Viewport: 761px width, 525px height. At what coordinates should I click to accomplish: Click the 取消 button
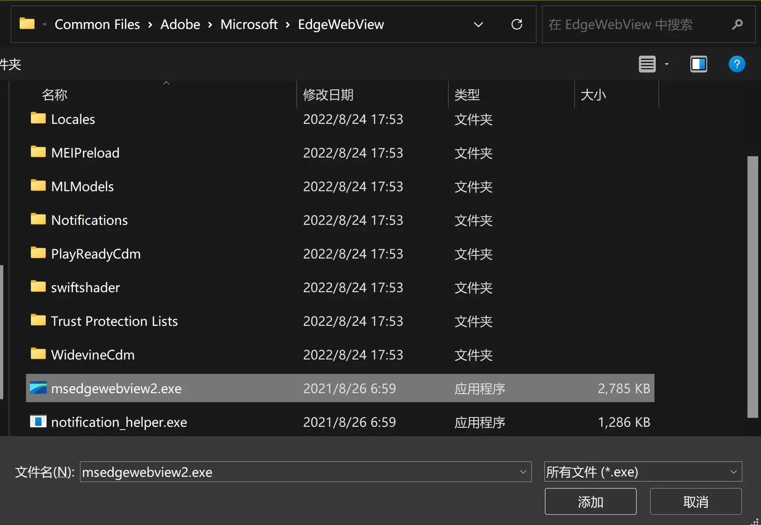696,502
